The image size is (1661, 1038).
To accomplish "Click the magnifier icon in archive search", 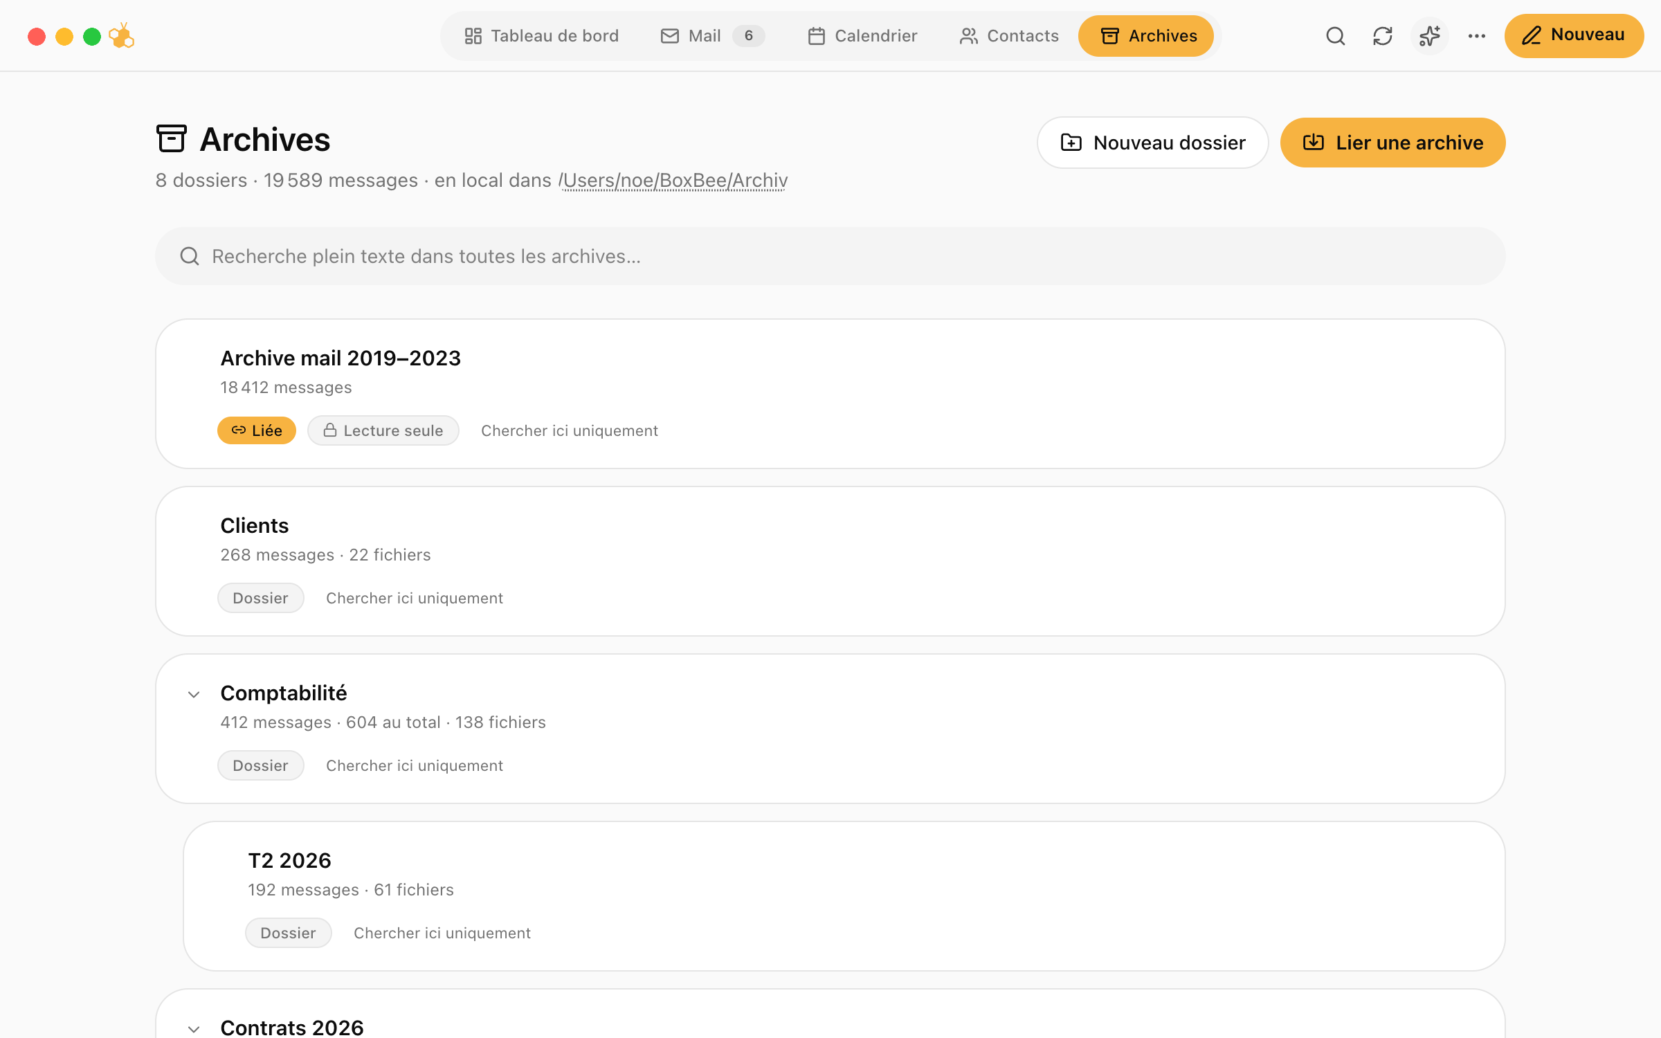I will point(190,256).
